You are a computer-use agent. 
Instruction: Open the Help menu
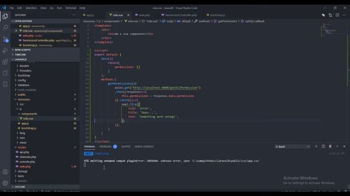click(83, 8)
